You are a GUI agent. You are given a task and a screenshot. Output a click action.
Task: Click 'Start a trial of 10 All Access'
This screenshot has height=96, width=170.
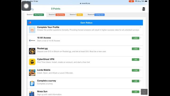point(49,41)
